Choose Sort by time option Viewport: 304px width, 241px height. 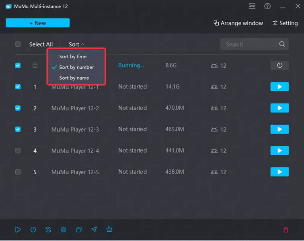click(73, 56)
